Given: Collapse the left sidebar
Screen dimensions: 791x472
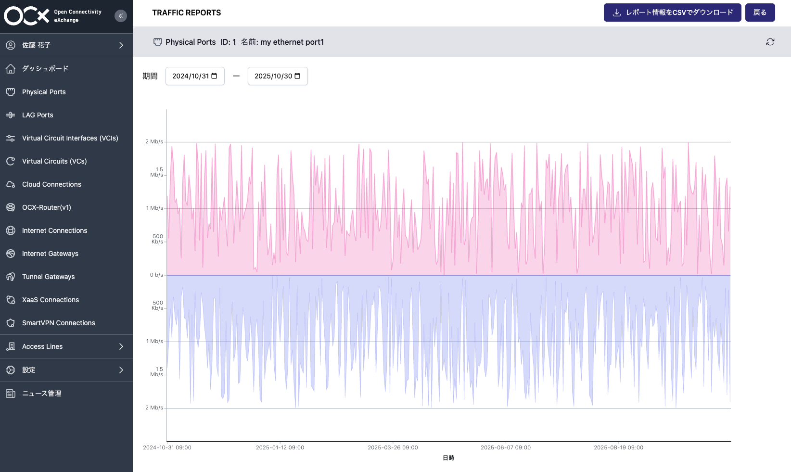Looking at the screenshot, I should coord(121,15).
